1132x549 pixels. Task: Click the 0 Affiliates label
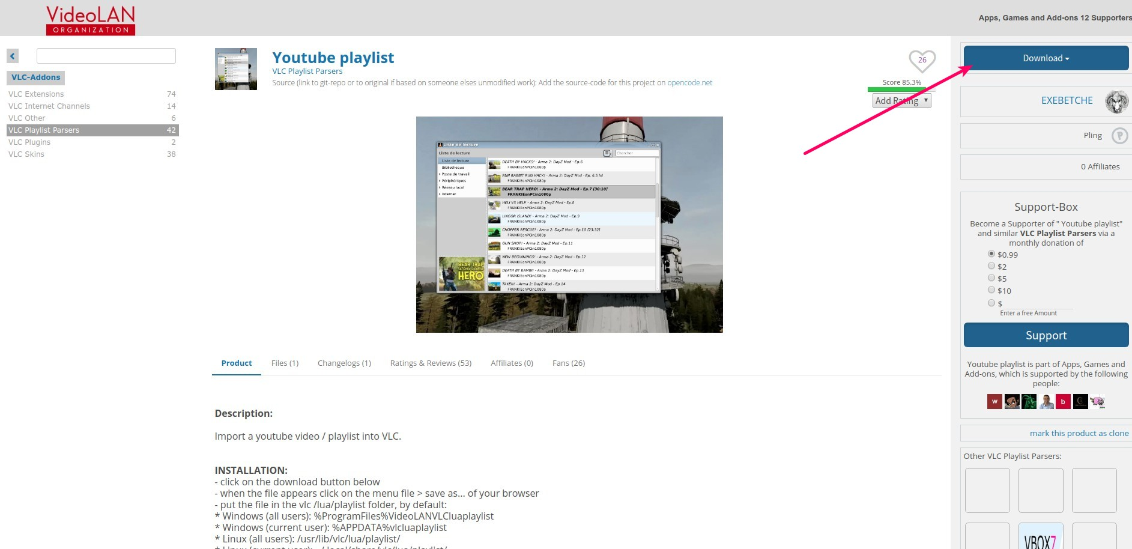click(x=1100, y=166)
